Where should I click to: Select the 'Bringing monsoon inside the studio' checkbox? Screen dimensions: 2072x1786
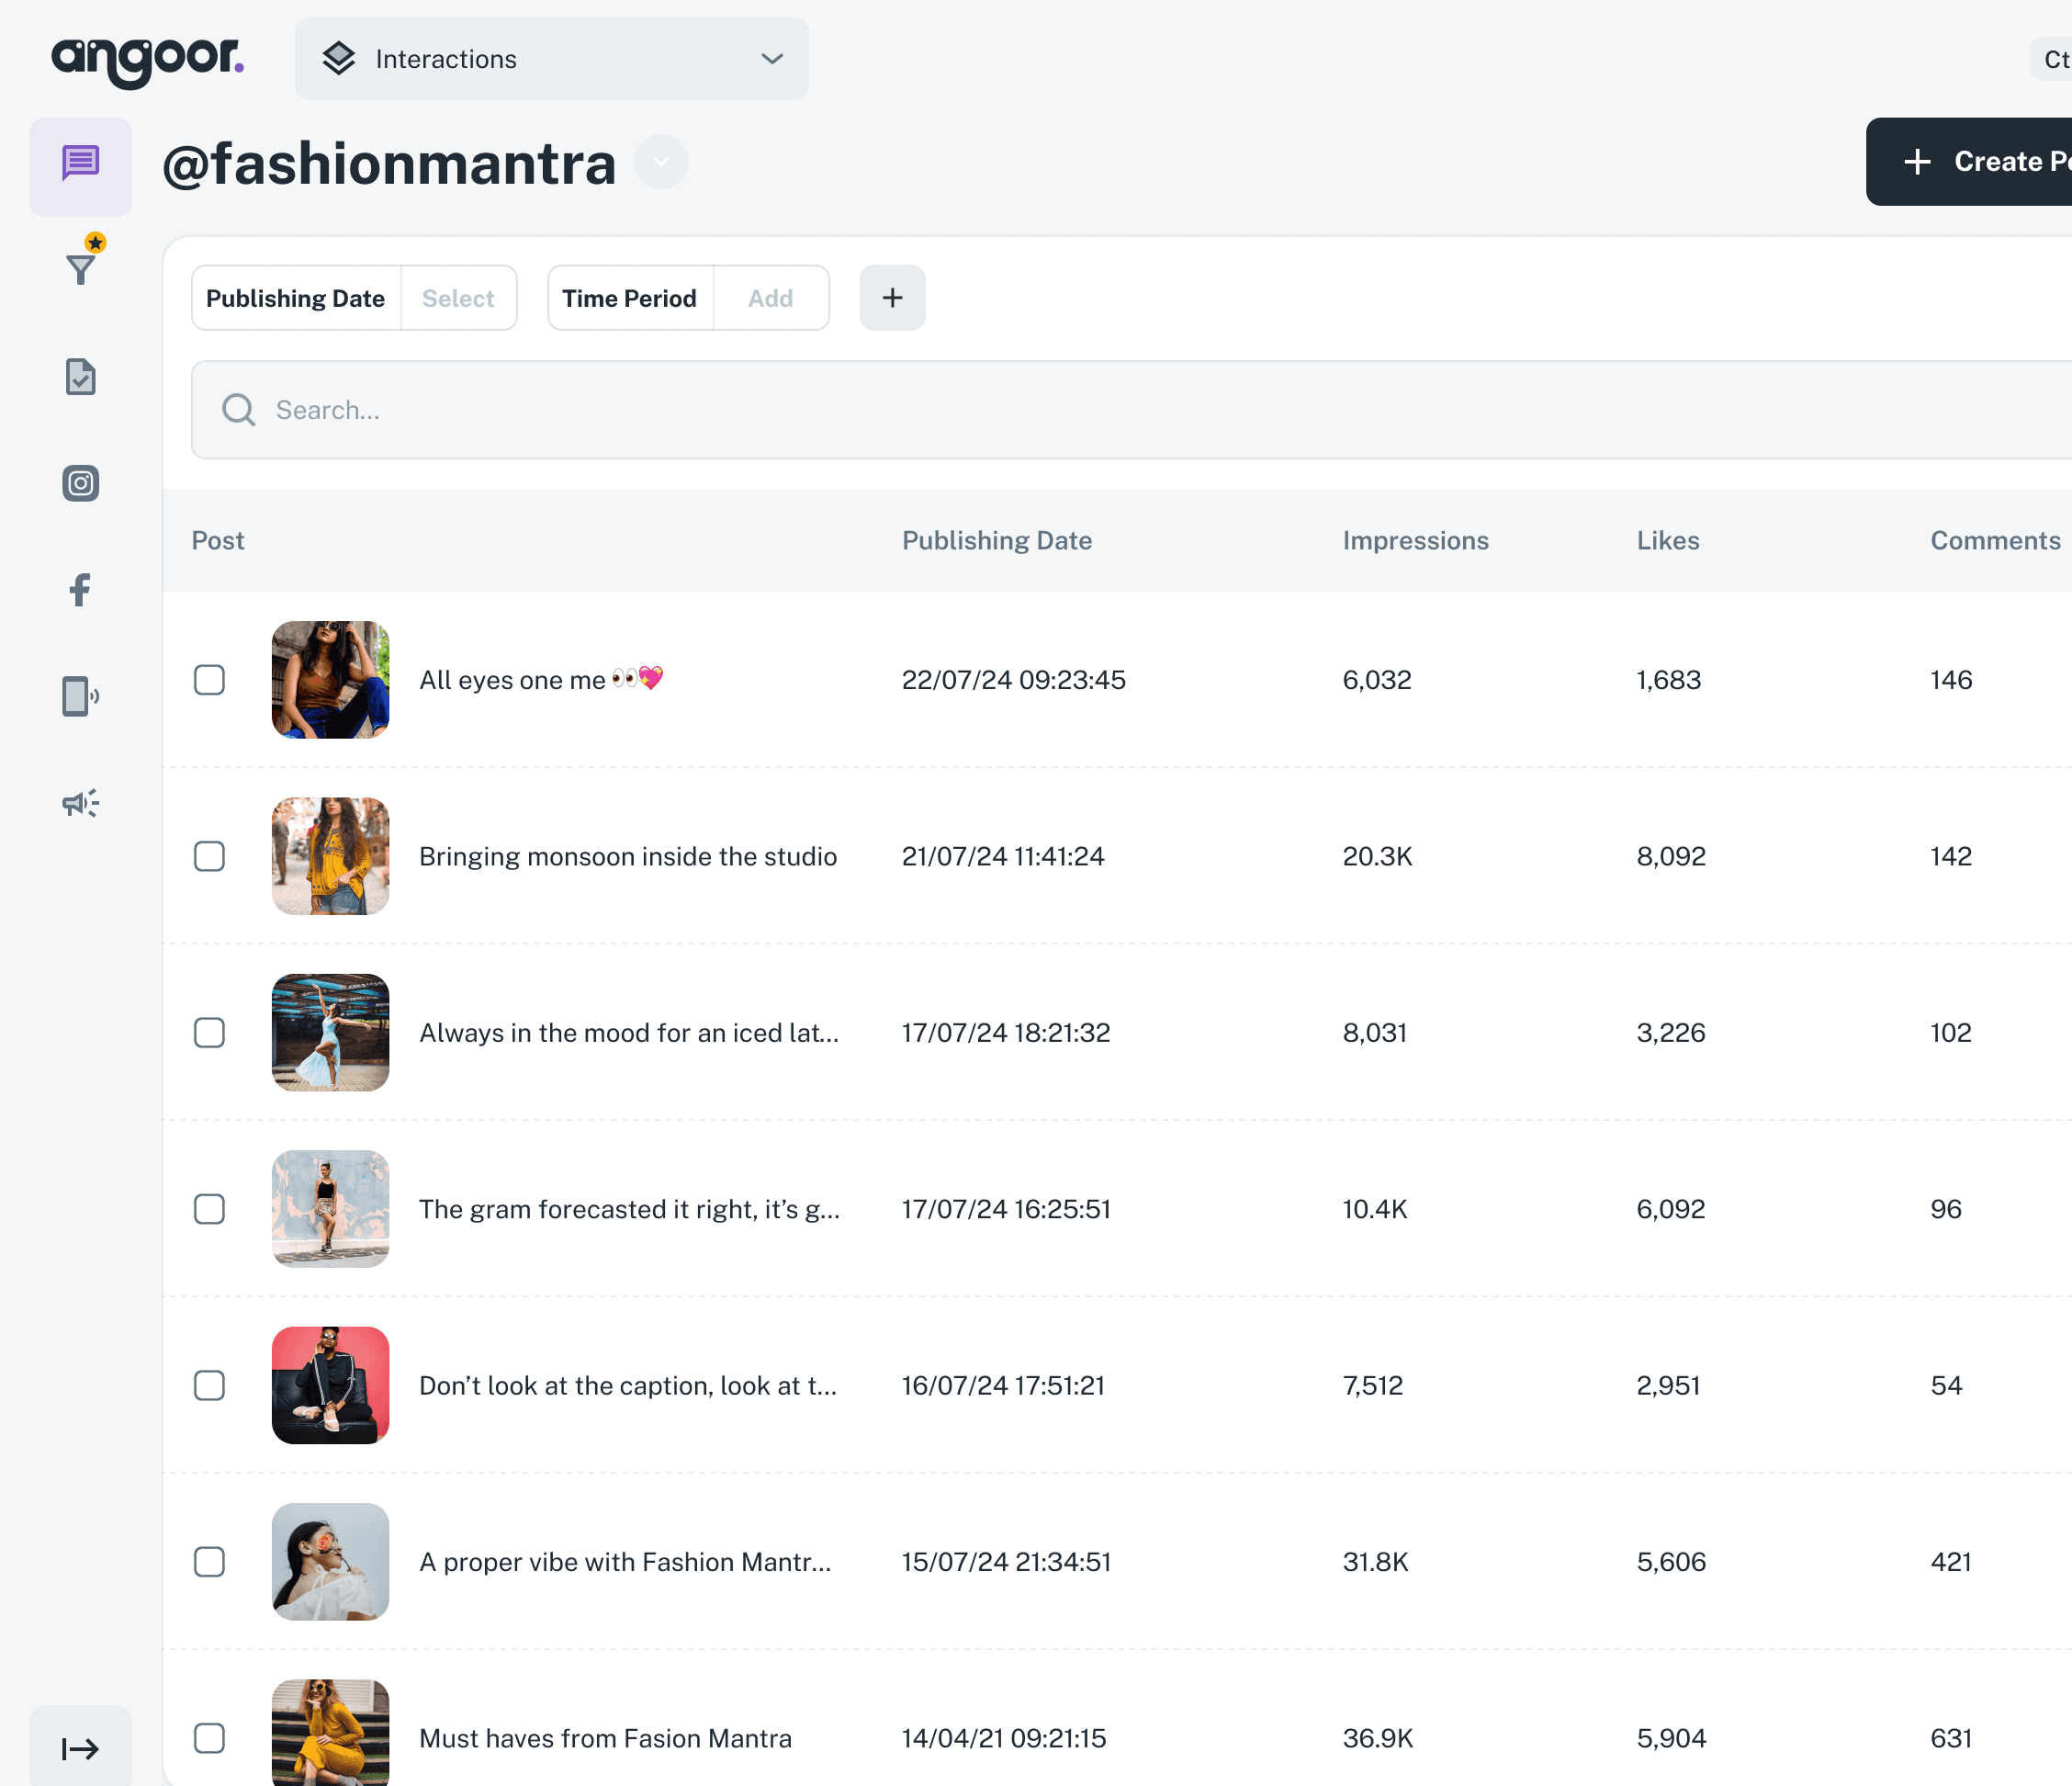pyautogui.click(x=209, y=856)
